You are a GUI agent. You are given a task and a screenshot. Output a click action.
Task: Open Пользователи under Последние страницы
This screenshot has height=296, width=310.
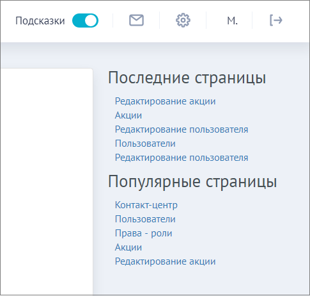tap(145, 144)
